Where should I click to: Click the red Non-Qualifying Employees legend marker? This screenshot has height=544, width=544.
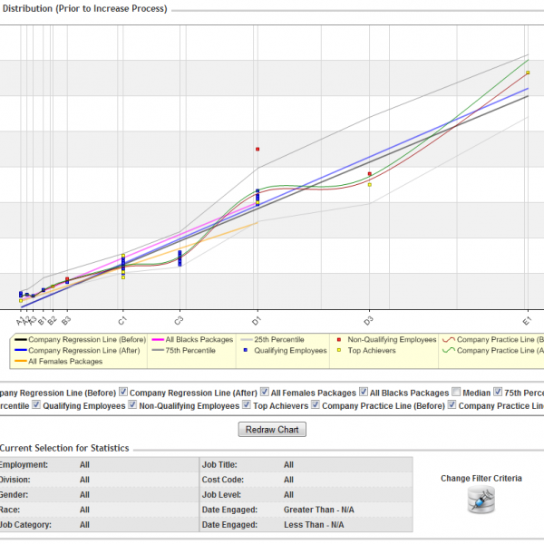339,340
